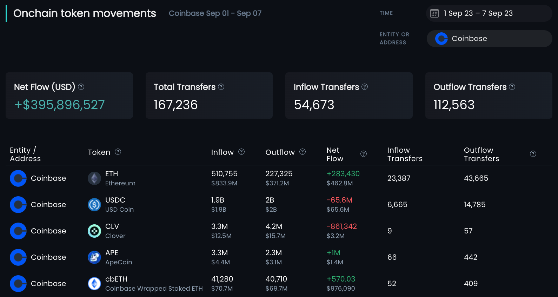Click Coinbase logo in the APE row

point(18,257)
